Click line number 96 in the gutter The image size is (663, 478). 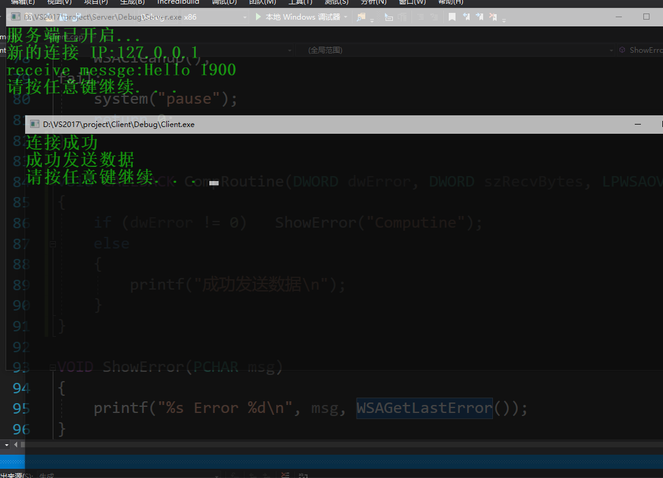coord(21,430)
